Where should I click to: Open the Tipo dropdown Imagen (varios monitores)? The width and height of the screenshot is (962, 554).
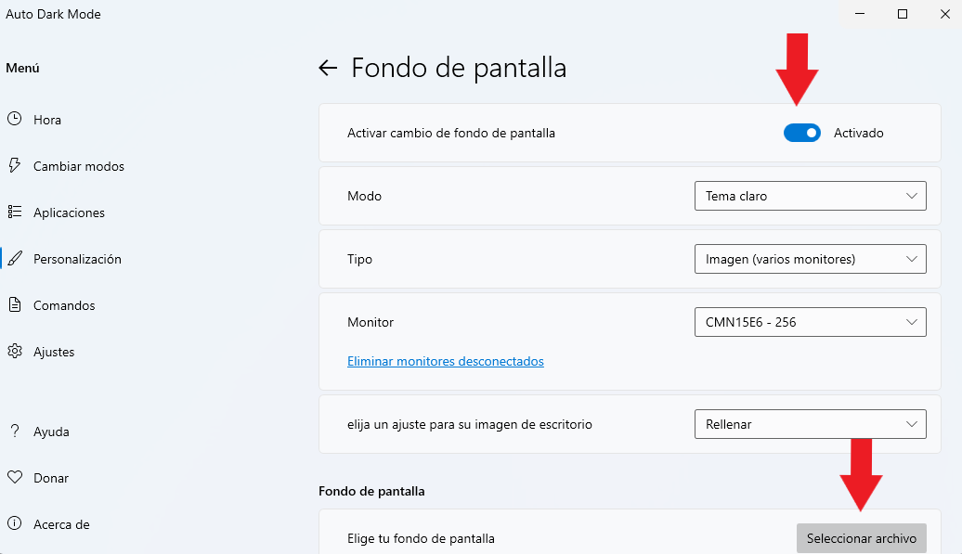click(810, 259)
